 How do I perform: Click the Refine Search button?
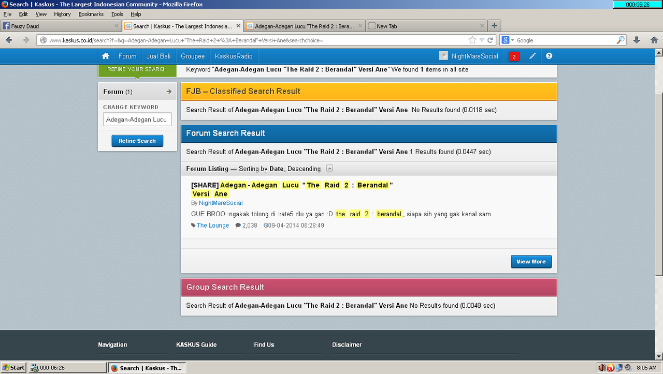[137, 141]
